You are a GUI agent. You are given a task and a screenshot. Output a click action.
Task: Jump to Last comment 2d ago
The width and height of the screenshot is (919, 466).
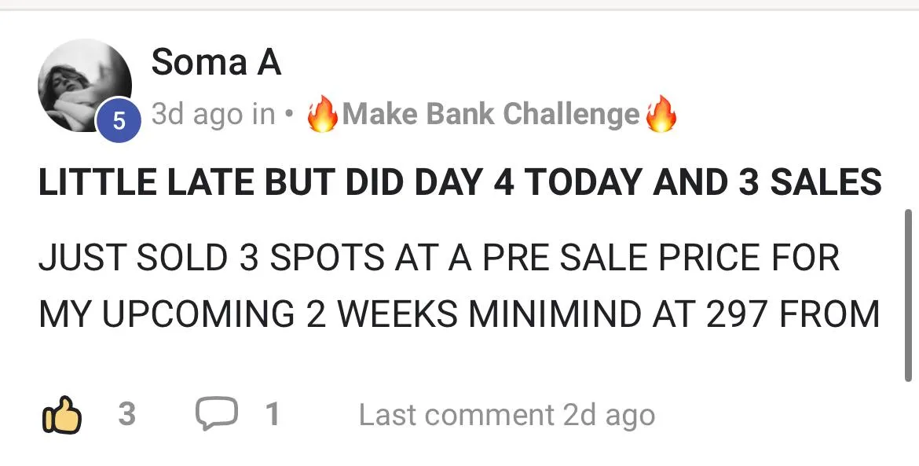tap(507, 416)
